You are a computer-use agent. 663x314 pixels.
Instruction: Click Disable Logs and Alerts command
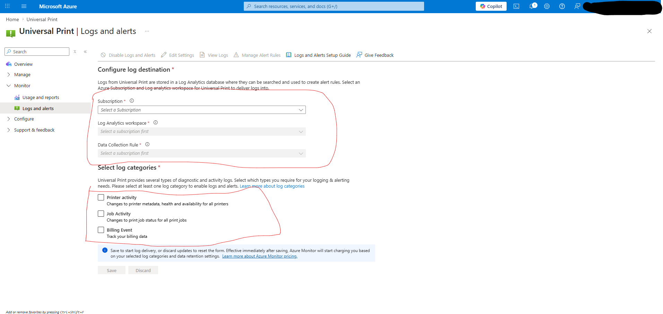click(x=128, y=55)
